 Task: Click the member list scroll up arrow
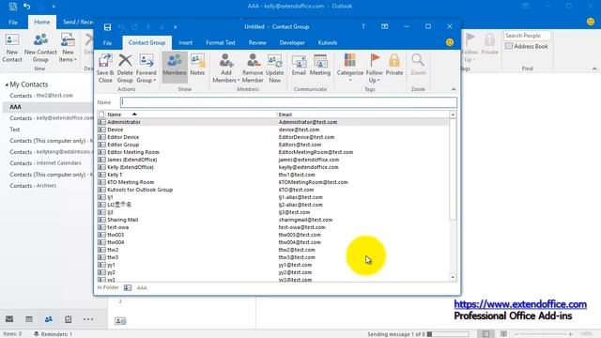pos(453,115)
